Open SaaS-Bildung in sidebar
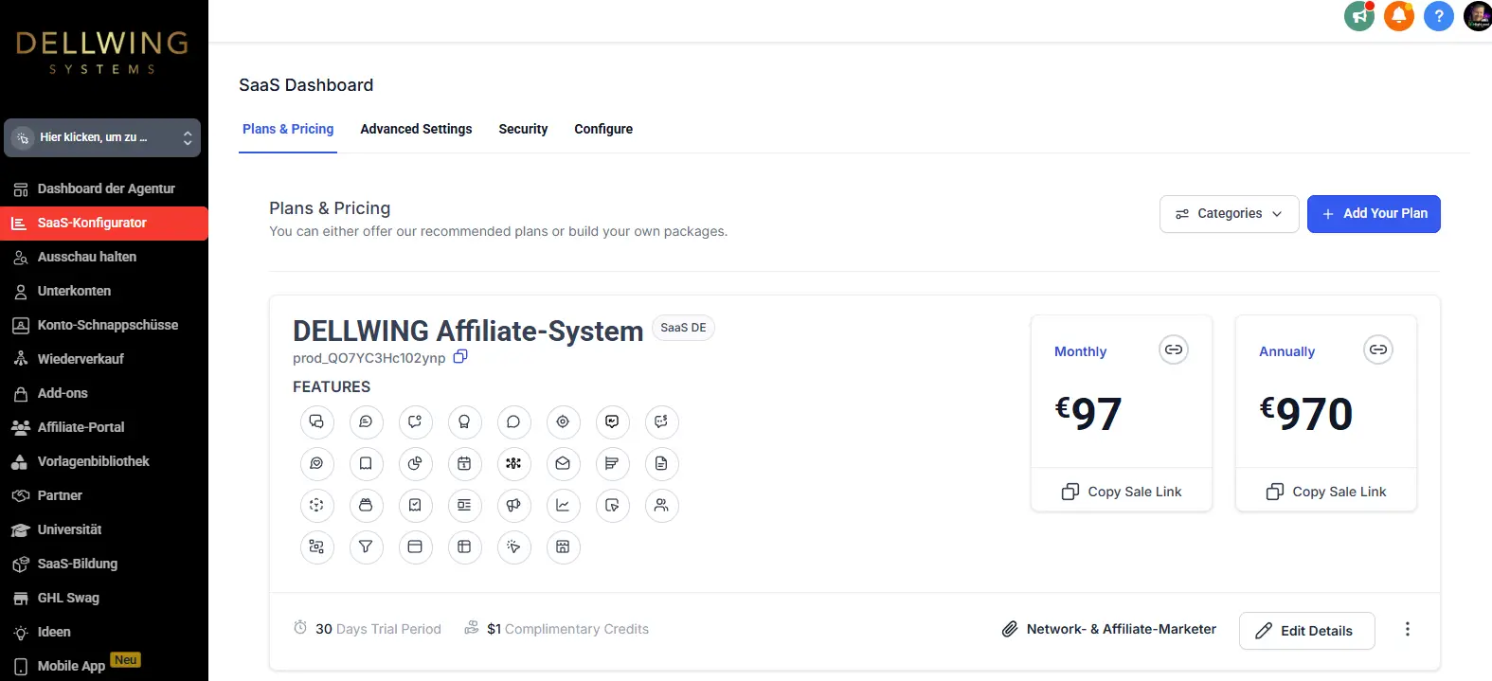 click(104, 564)
